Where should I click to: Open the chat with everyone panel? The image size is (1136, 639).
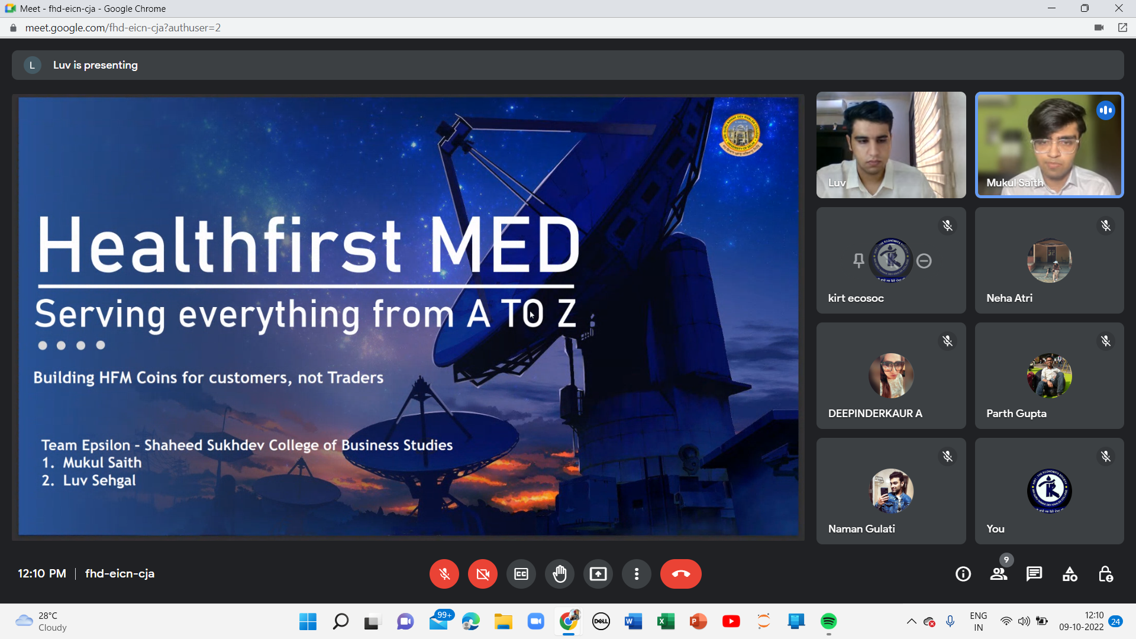point(1034,574)
